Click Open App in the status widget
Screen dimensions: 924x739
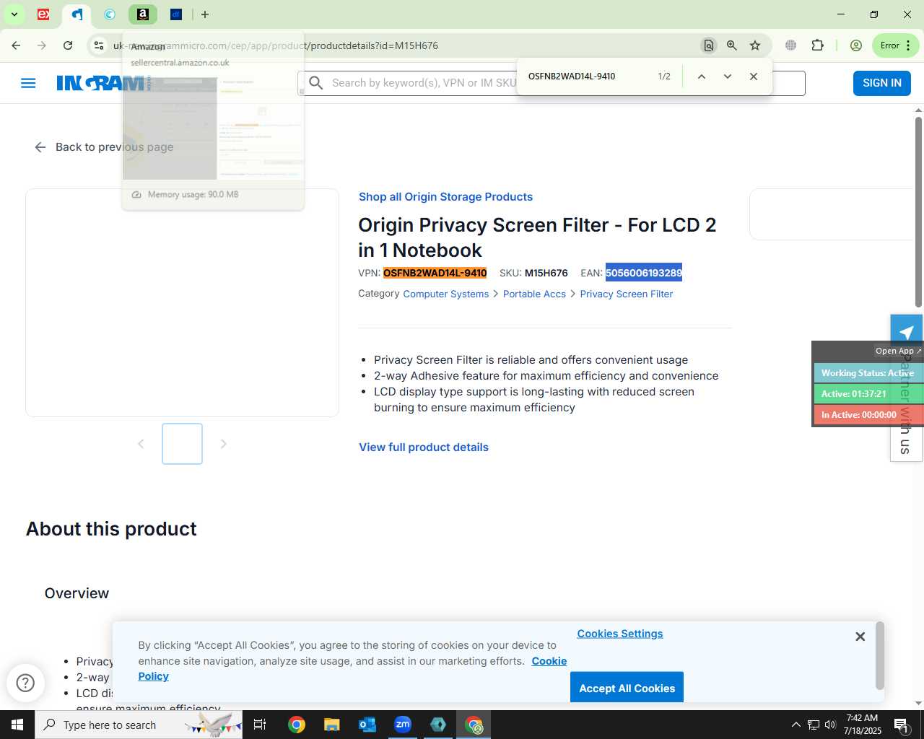(x=897, y=351)
